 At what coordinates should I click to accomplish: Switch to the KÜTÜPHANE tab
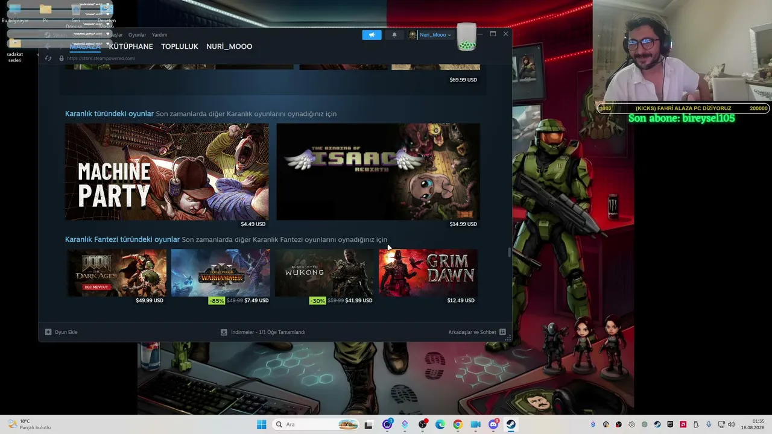tap(131, 46)
